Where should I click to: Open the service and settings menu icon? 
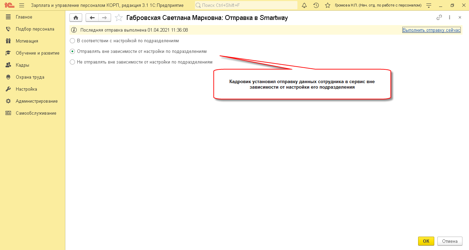[429, 5]
